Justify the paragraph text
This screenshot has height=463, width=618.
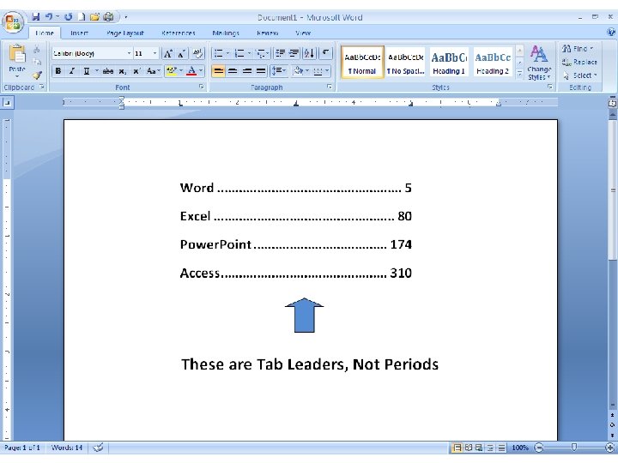click(261, 71)
